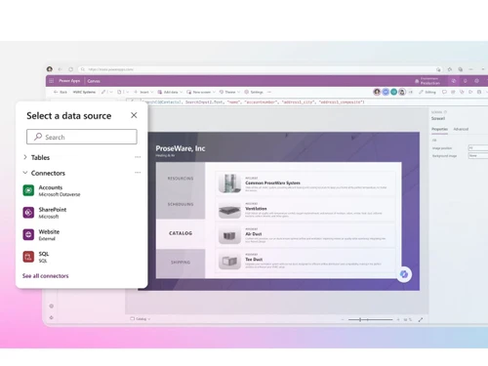Click the Common ProseWare System thumbnail

(x=229, y=183)
